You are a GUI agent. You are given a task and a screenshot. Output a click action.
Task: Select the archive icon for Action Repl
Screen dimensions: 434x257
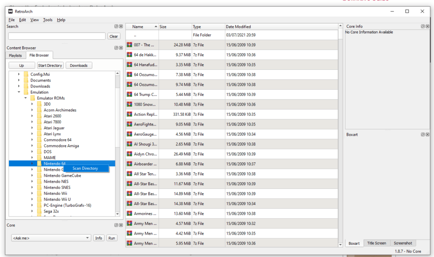pyautogui.click(x=129, y=114)
